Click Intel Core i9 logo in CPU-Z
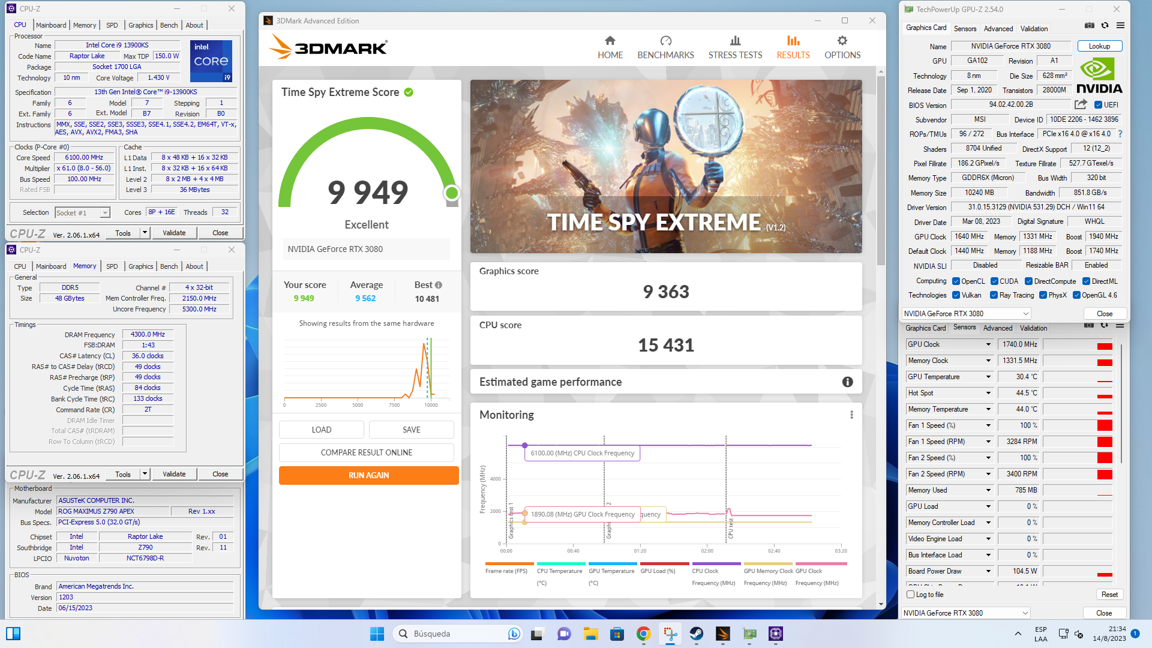This screenshot has width=1152, height=648. 211,61
